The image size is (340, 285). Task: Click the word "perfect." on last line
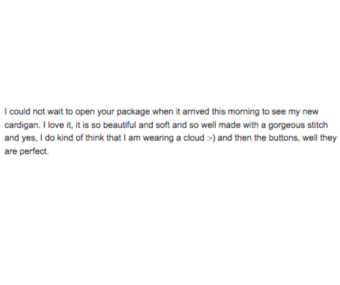click(34, 152)
